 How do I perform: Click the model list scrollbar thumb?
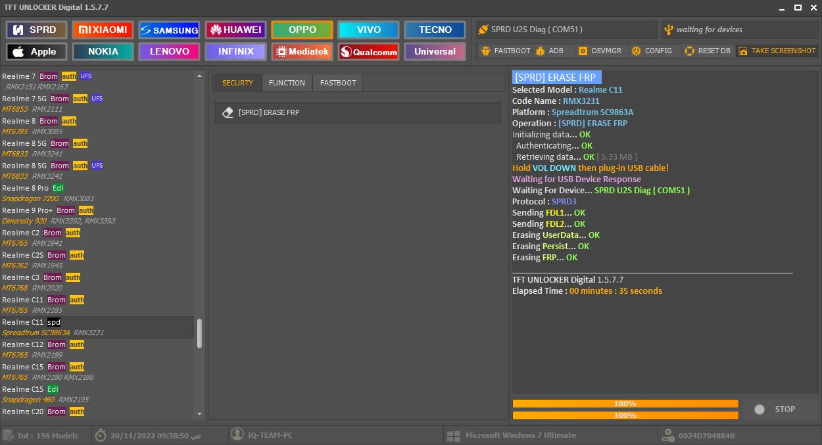pos(199,334)
